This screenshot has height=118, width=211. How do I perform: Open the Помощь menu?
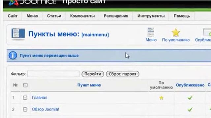pyautogui.click(x=182, y=16)
